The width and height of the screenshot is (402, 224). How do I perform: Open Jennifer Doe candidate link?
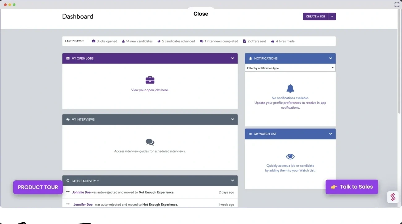click(x=83, y=205)
